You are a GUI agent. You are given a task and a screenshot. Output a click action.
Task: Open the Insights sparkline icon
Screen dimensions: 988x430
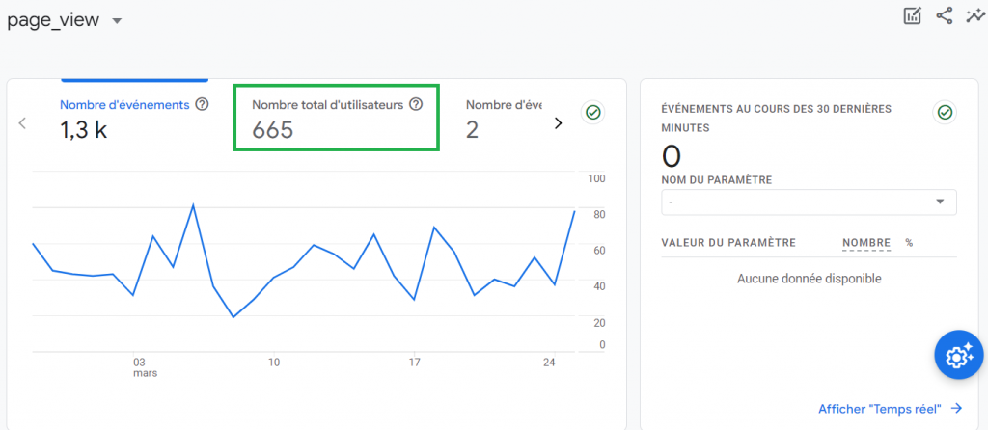point(974,16)
